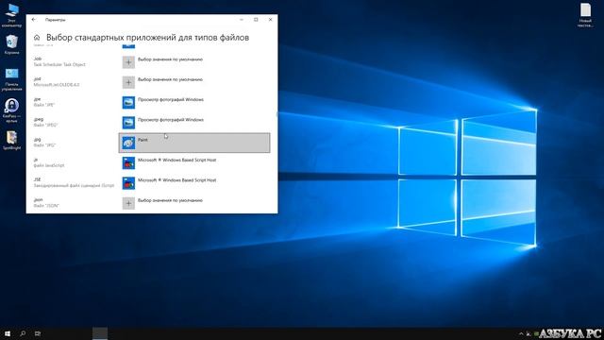Open taskbar search magnifier

click(x=23, y=333)
